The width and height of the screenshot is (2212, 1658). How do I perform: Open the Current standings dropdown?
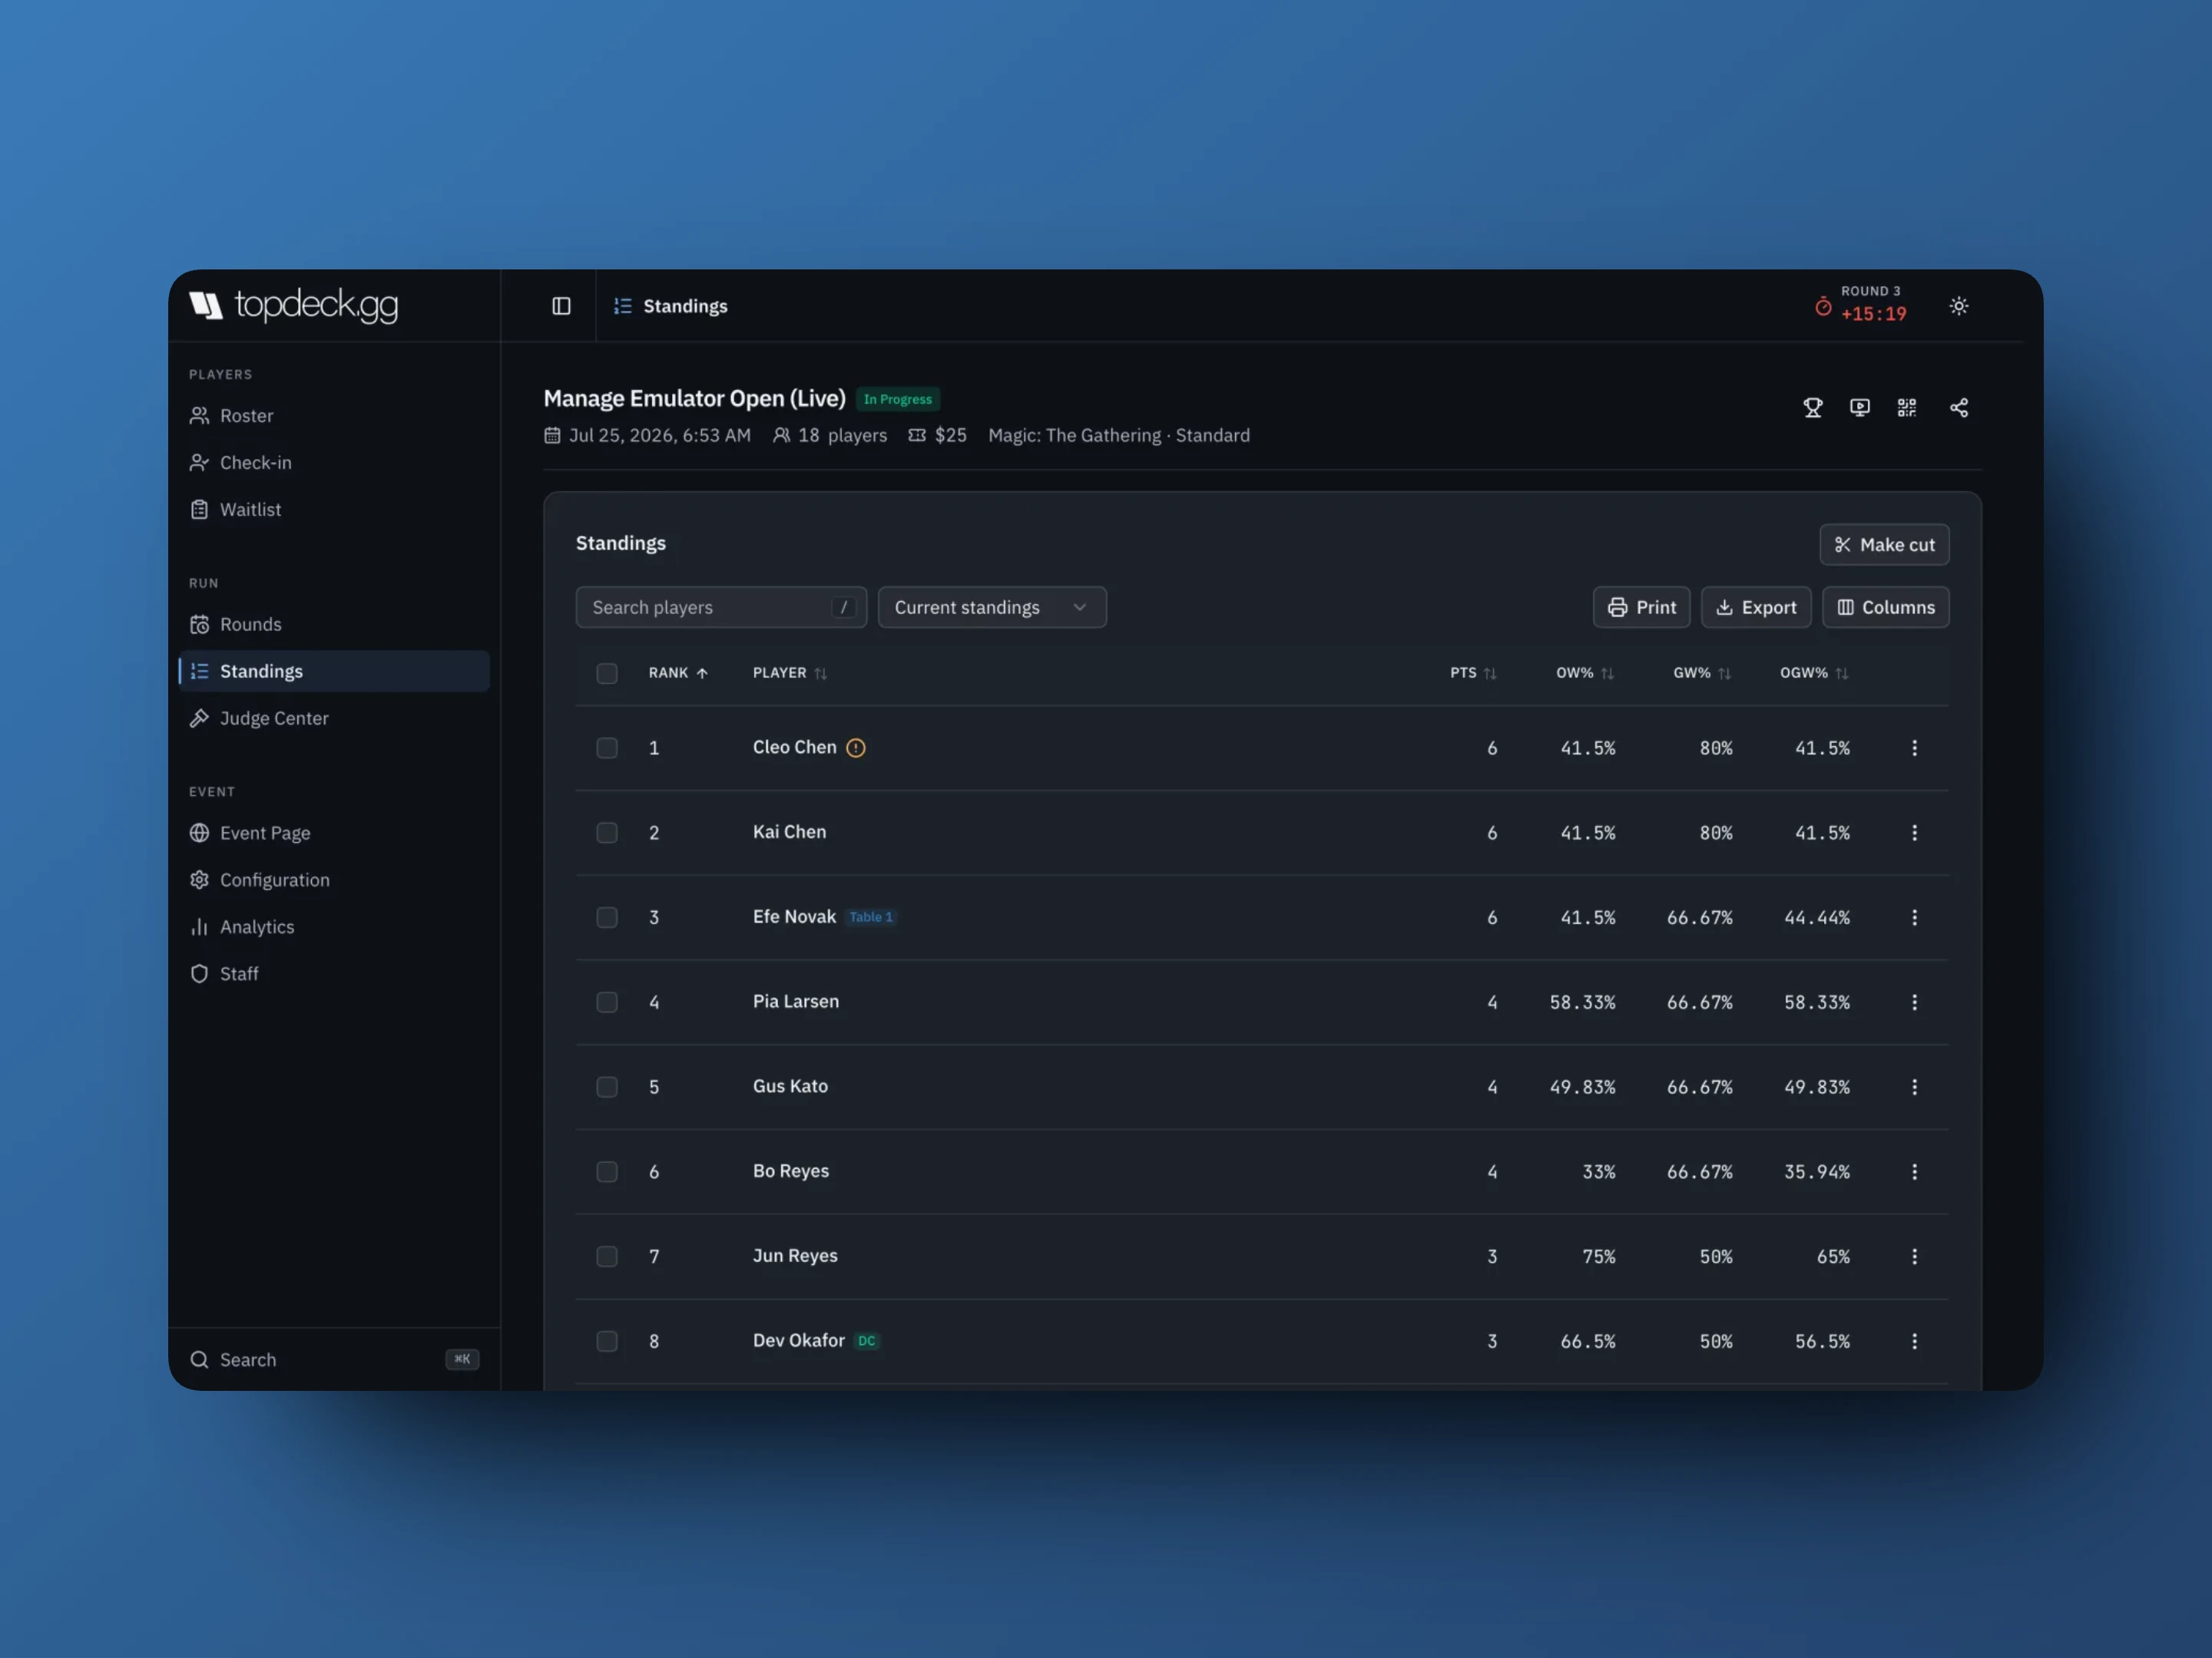tap(991, 608)
